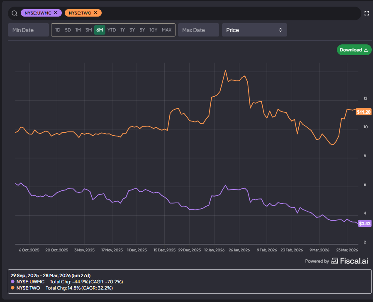Switch range to 10Y
Viewport: 373px width, 302px height.
154,30
